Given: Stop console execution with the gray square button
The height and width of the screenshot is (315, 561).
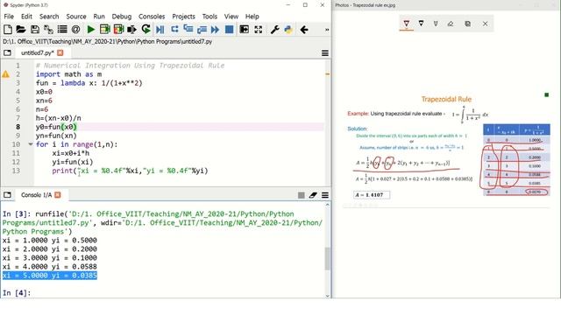Looking at the screenshot, I should 302,195.
